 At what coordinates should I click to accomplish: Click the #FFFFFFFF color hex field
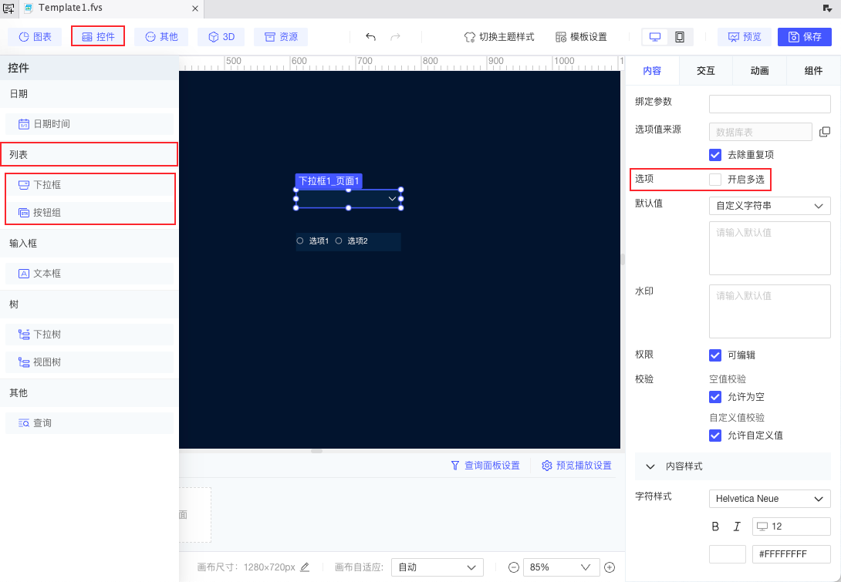pyautogui.click(x=792, y=554)
